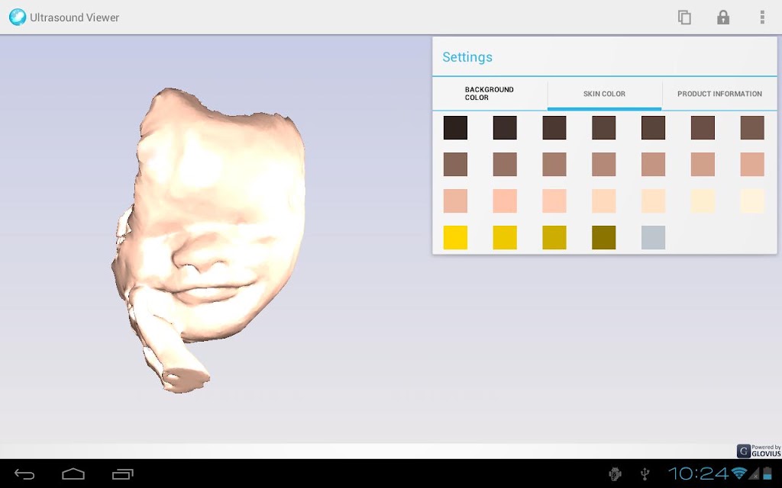Viewport: 782px width, 488px height.
Task: Pick the third swatch in the second row
Action: pyautogui.click(x=554, y=165)
